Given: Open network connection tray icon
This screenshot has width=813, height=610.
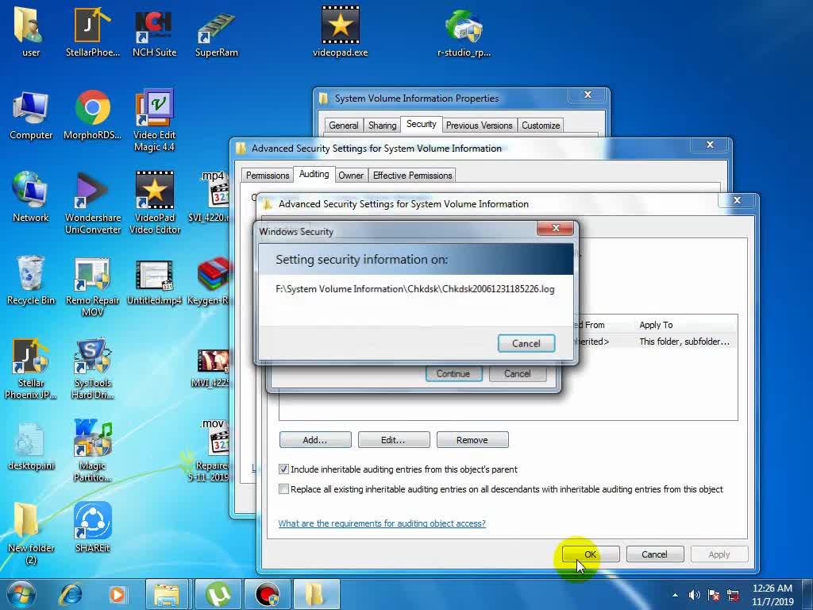Looking at the screenshot, I should 733,595.
